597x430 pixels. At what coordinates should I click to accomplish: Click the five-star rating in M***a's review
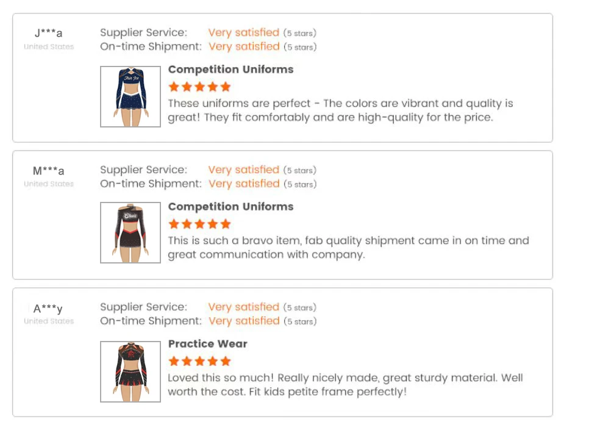point(199,224)
